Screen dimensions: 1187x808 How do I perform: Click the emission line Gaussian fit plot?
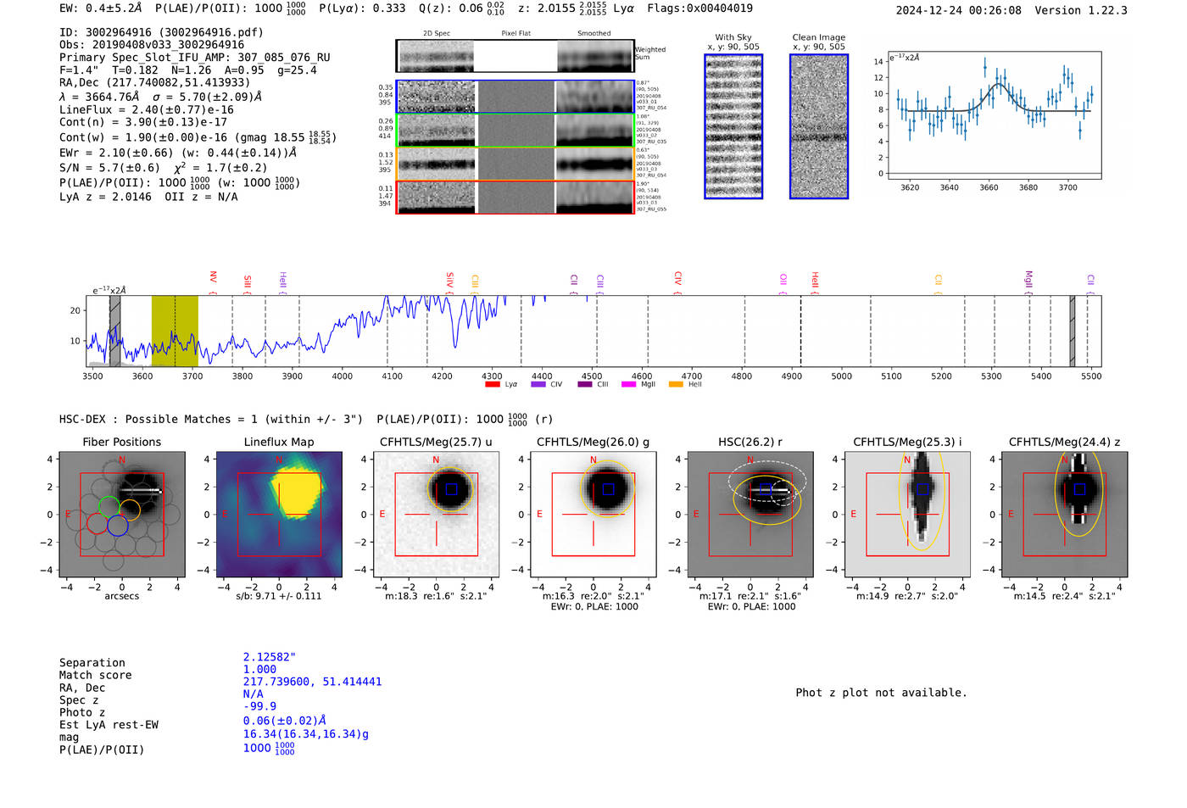click(x=994, y=114)
